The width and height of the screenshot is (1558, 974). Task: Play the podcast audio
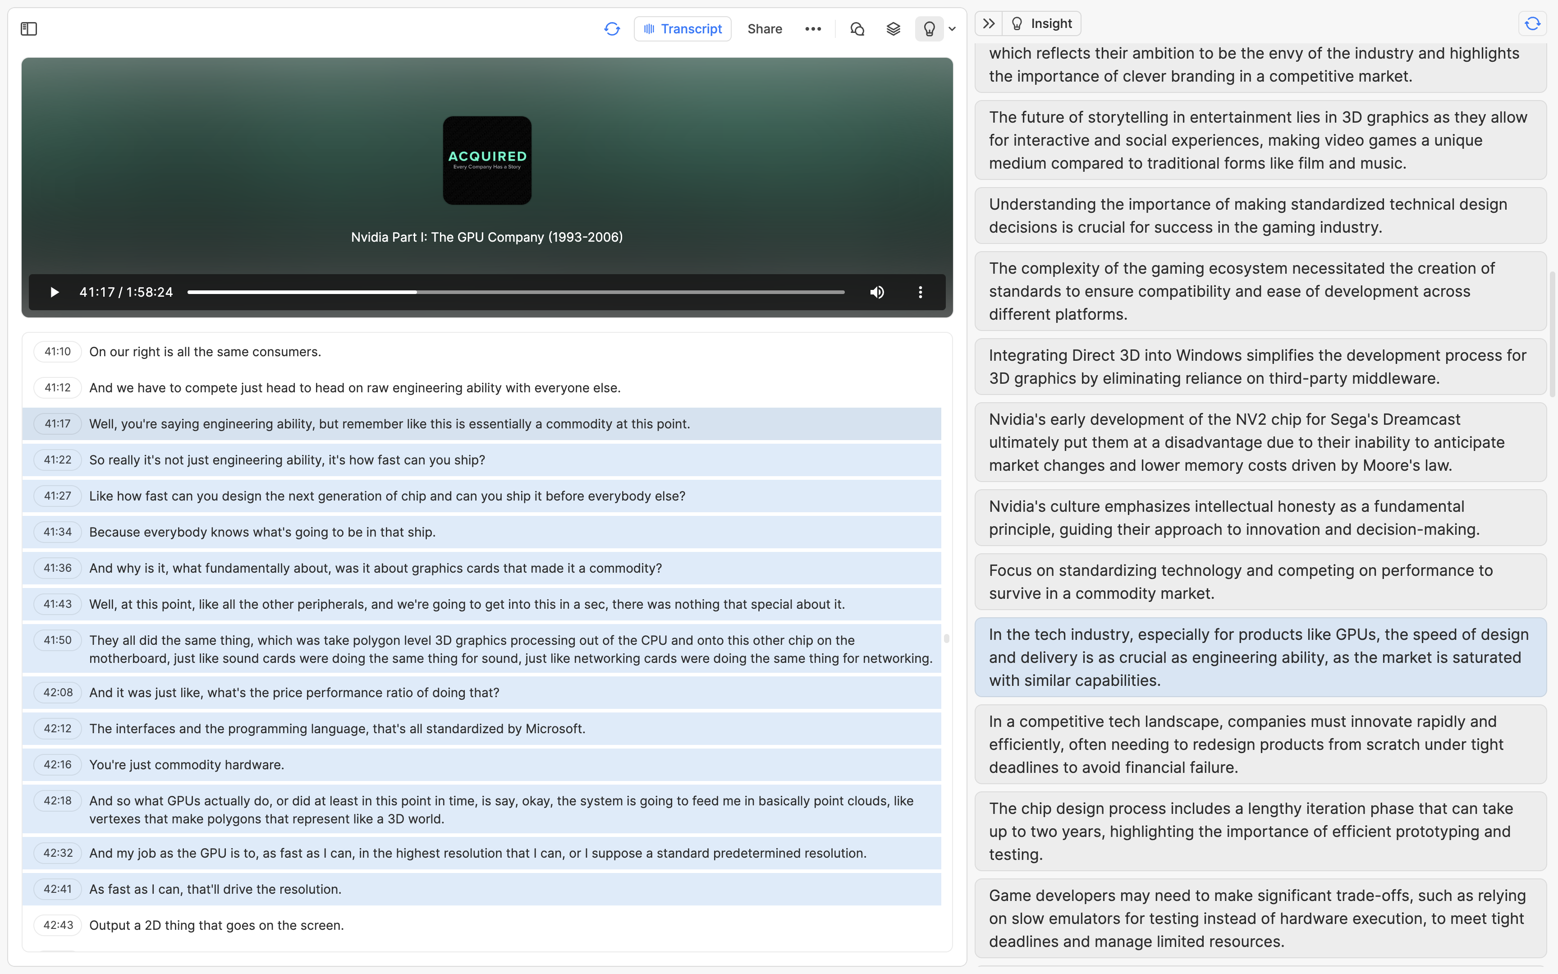coord(54,293)
